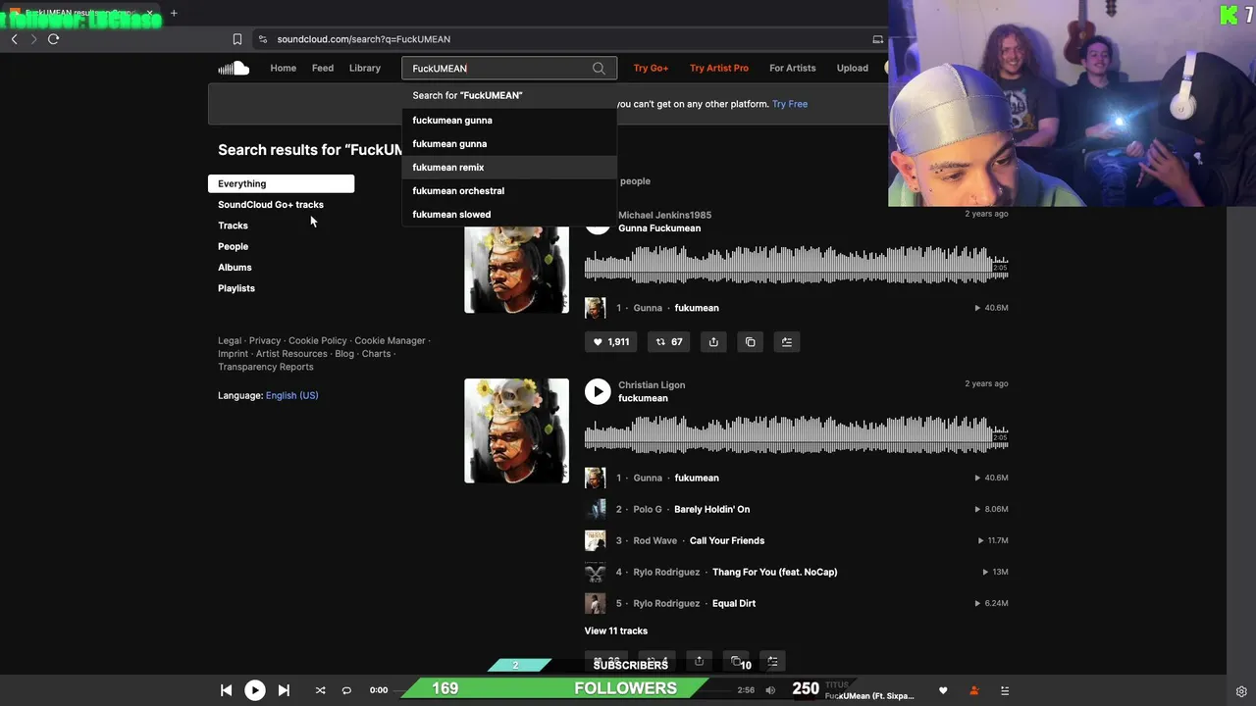The width and height of the screenshot is (1256, 706).
Task: Click the Try Free link
Action: click(790, 104)
